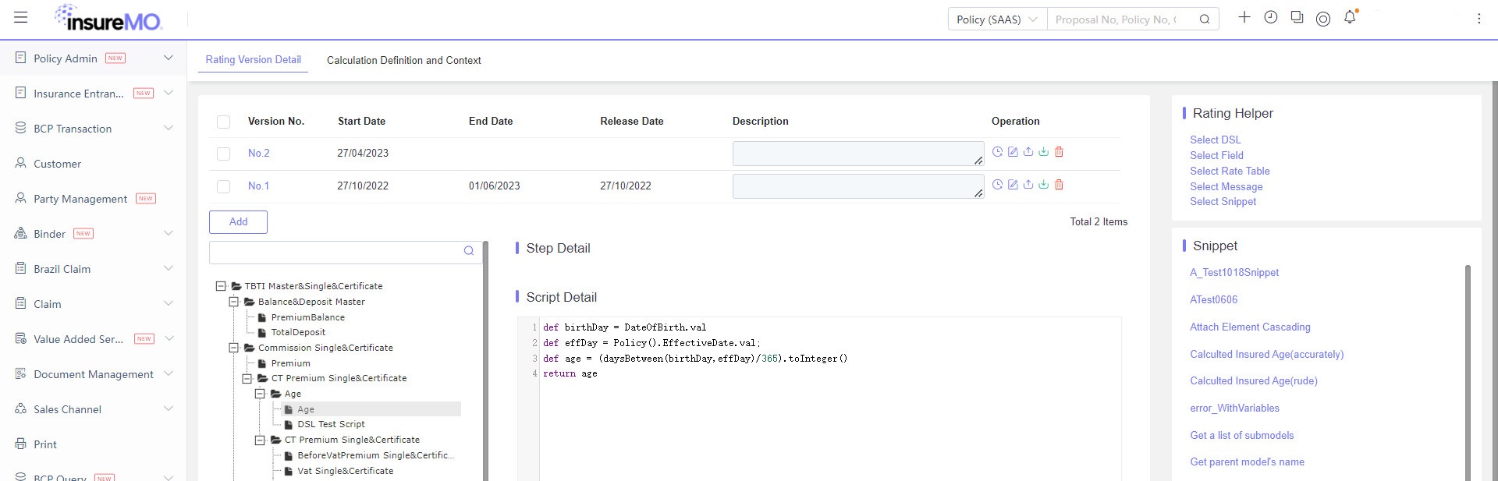Click Select Field in Rating Helper
The image size is (1498, 481).
click(x=1216, y=156)
